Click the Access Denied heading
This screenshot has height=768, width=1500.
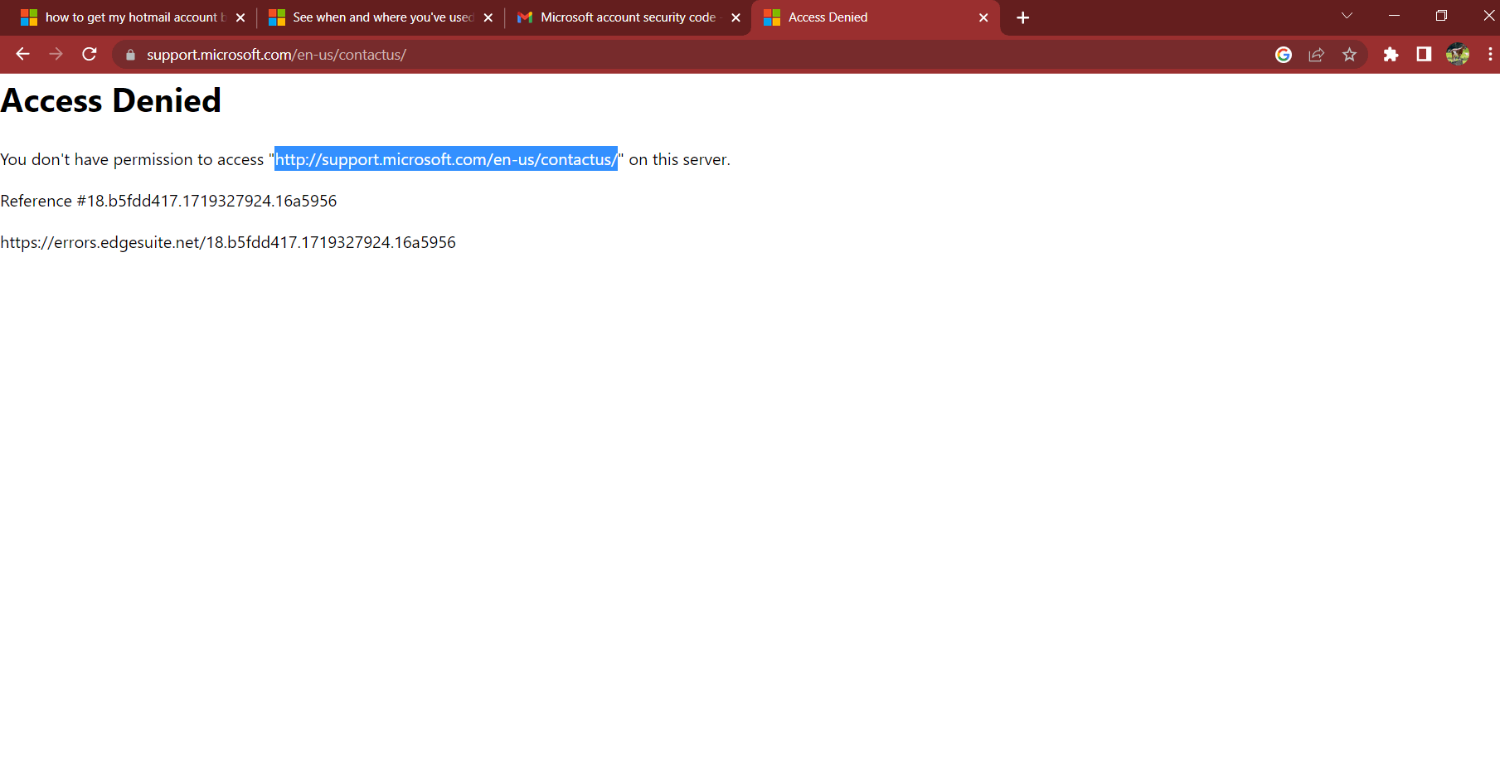coord(111,101)
